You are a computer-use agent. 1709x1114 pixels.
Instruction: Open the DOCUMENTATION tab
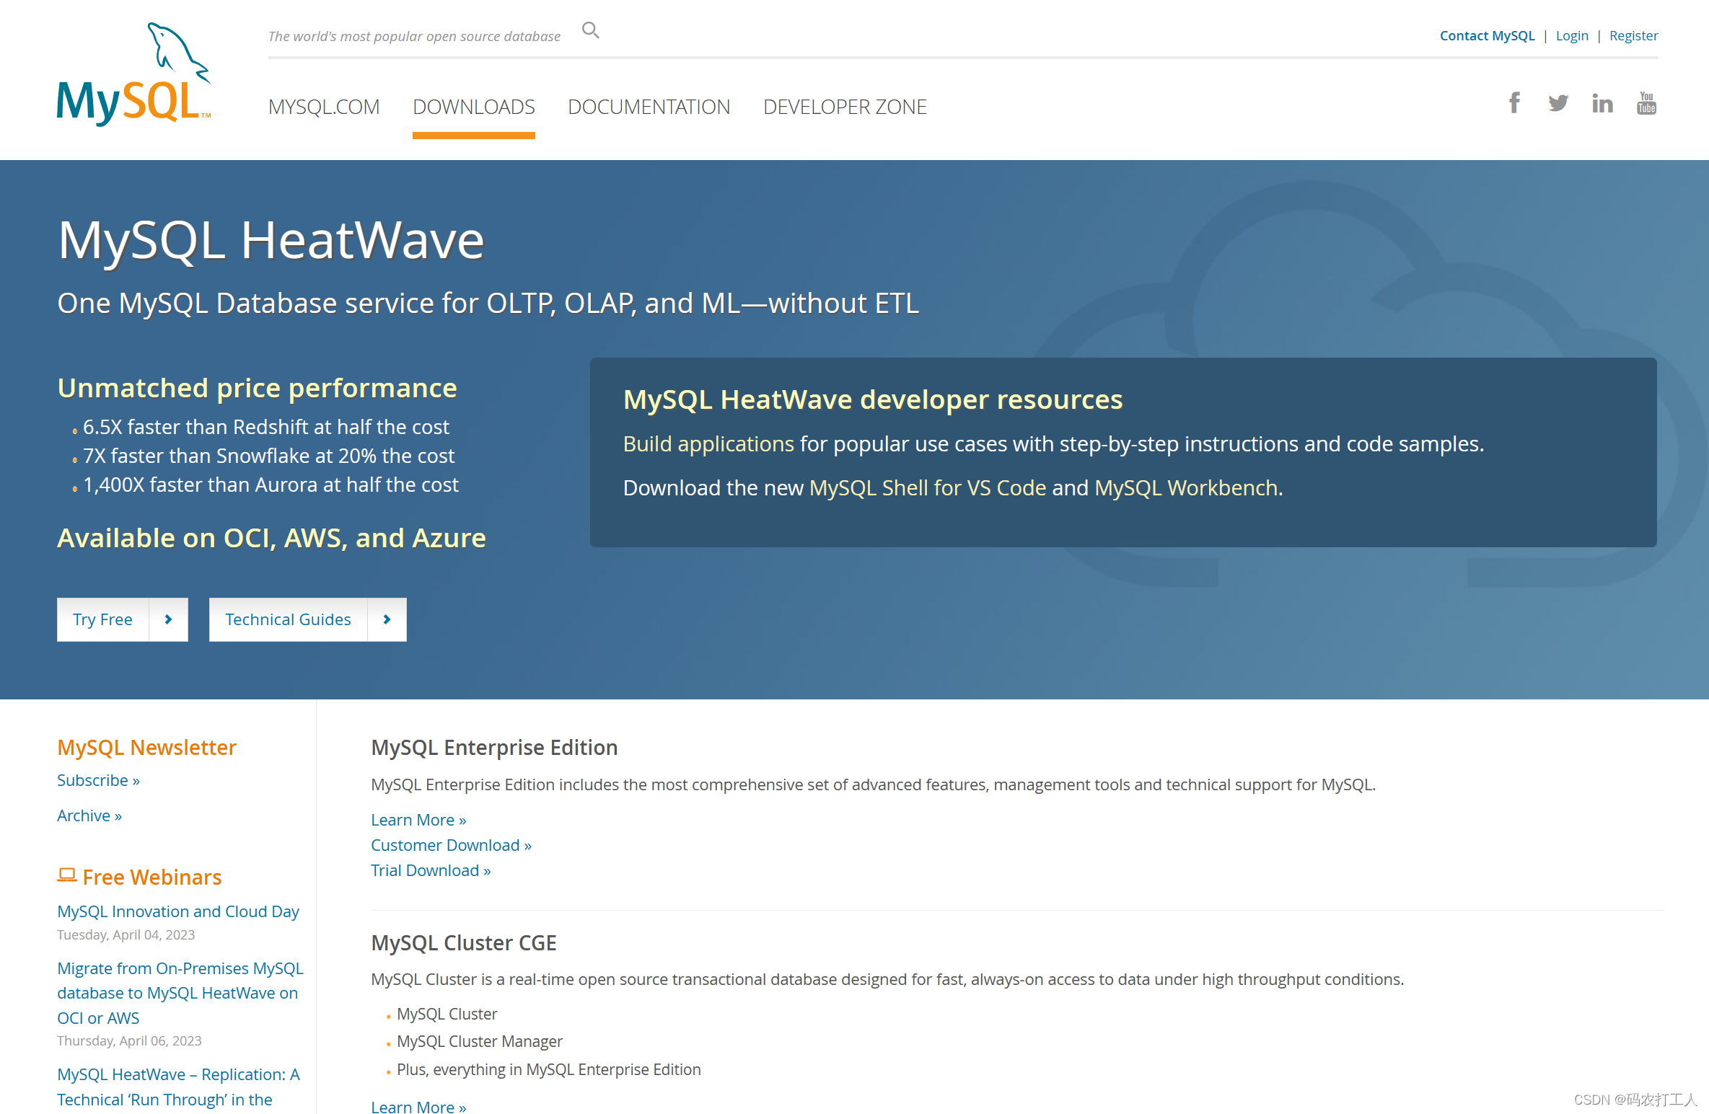tap(649, 107)
